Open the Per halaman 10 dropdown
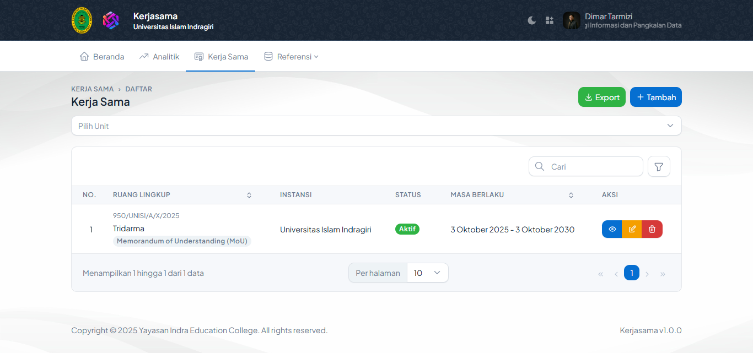The height and width of the screenshot is (353, 753). 427,273
